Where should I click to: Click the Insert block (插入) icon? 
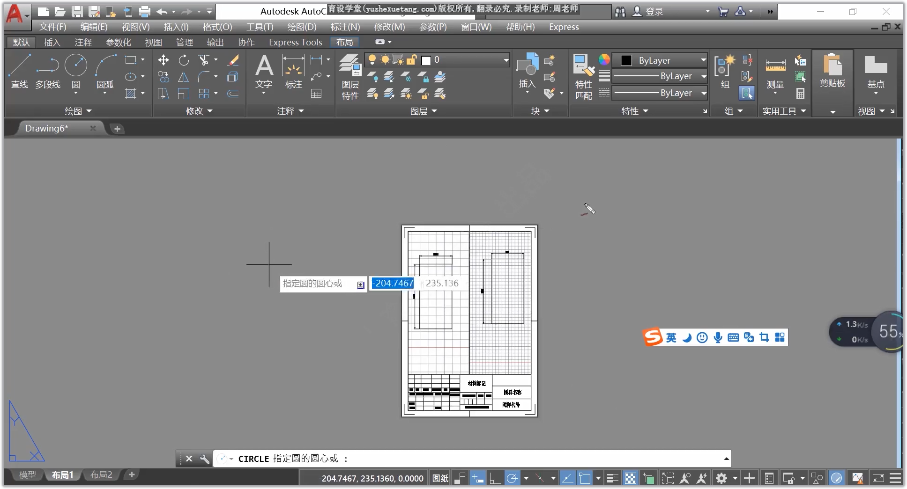(527, 71)
